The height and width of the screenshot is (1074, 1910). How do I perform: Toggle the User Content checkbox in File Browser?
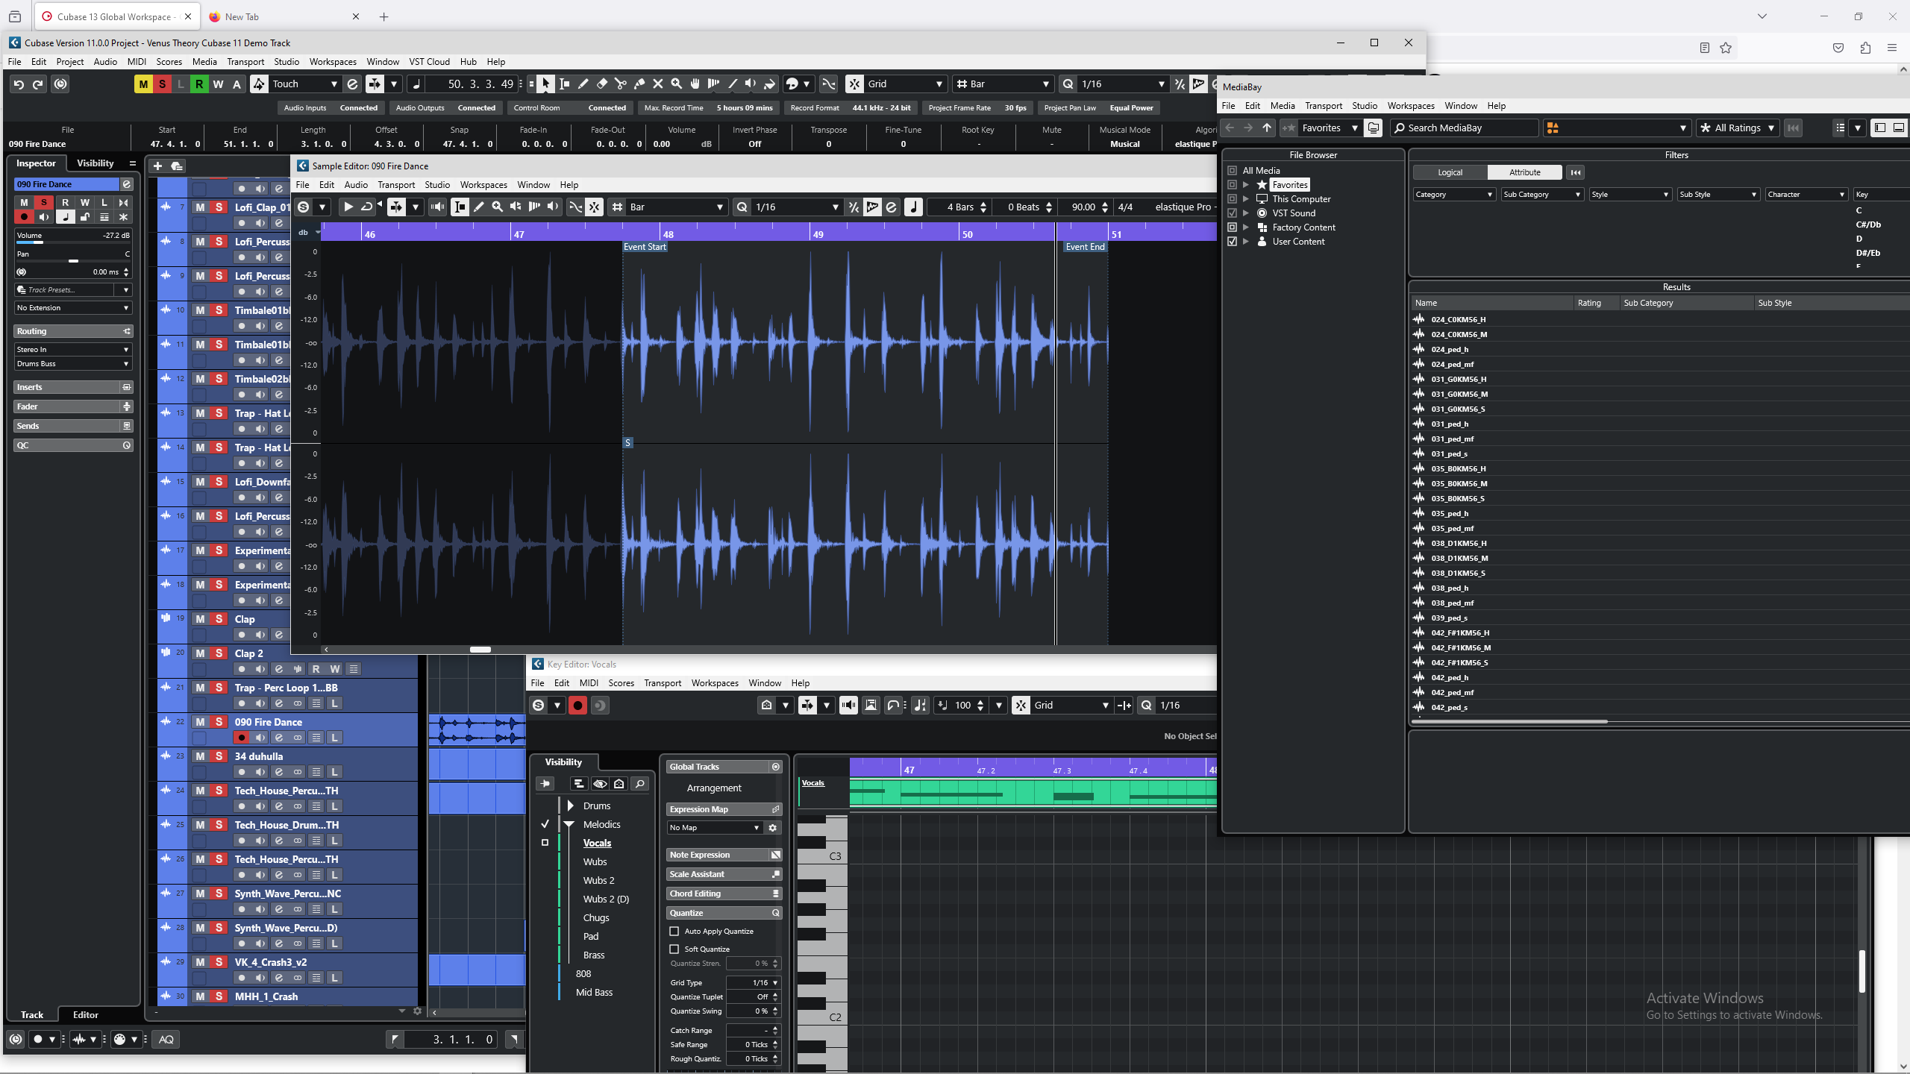point(1233,242)
